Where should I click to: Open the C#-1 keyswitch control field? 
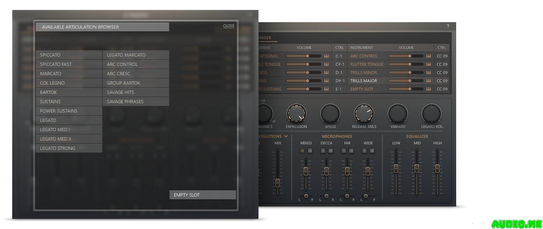point(340,65)
